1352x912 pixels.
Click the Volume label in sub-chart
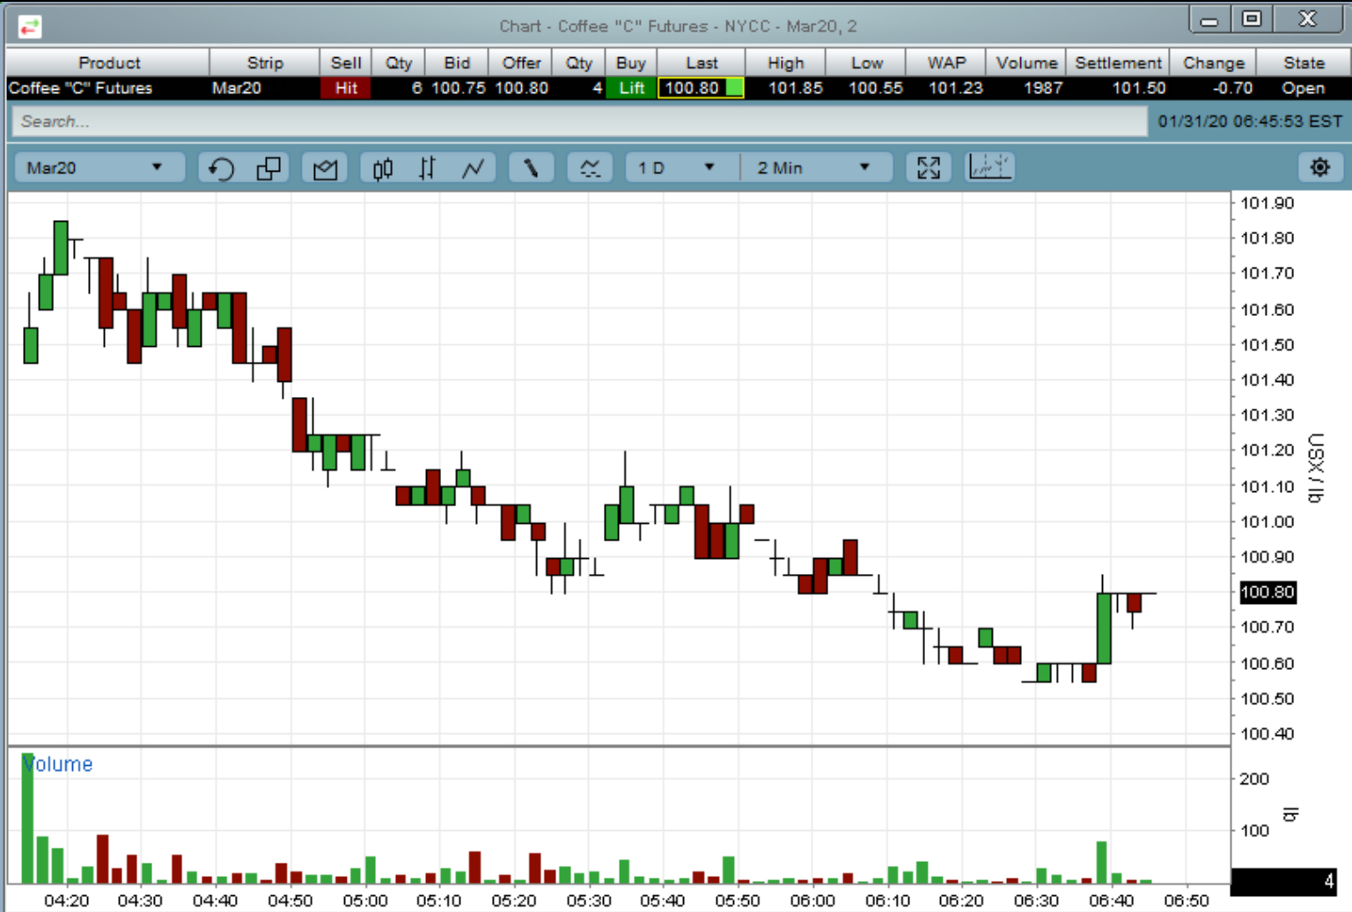coord(58,764)
